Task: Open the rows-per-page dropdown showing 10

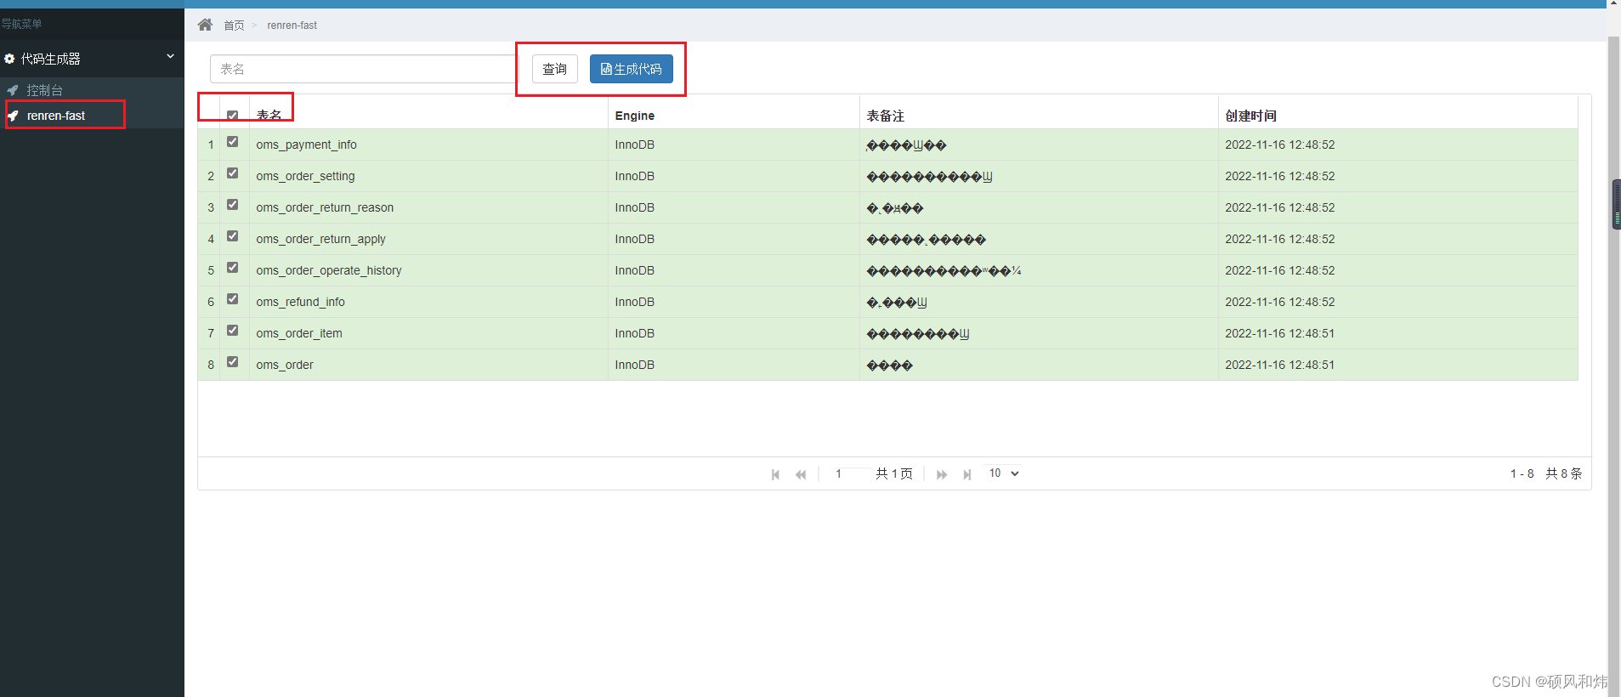Action: click(x=1003, y=473)
